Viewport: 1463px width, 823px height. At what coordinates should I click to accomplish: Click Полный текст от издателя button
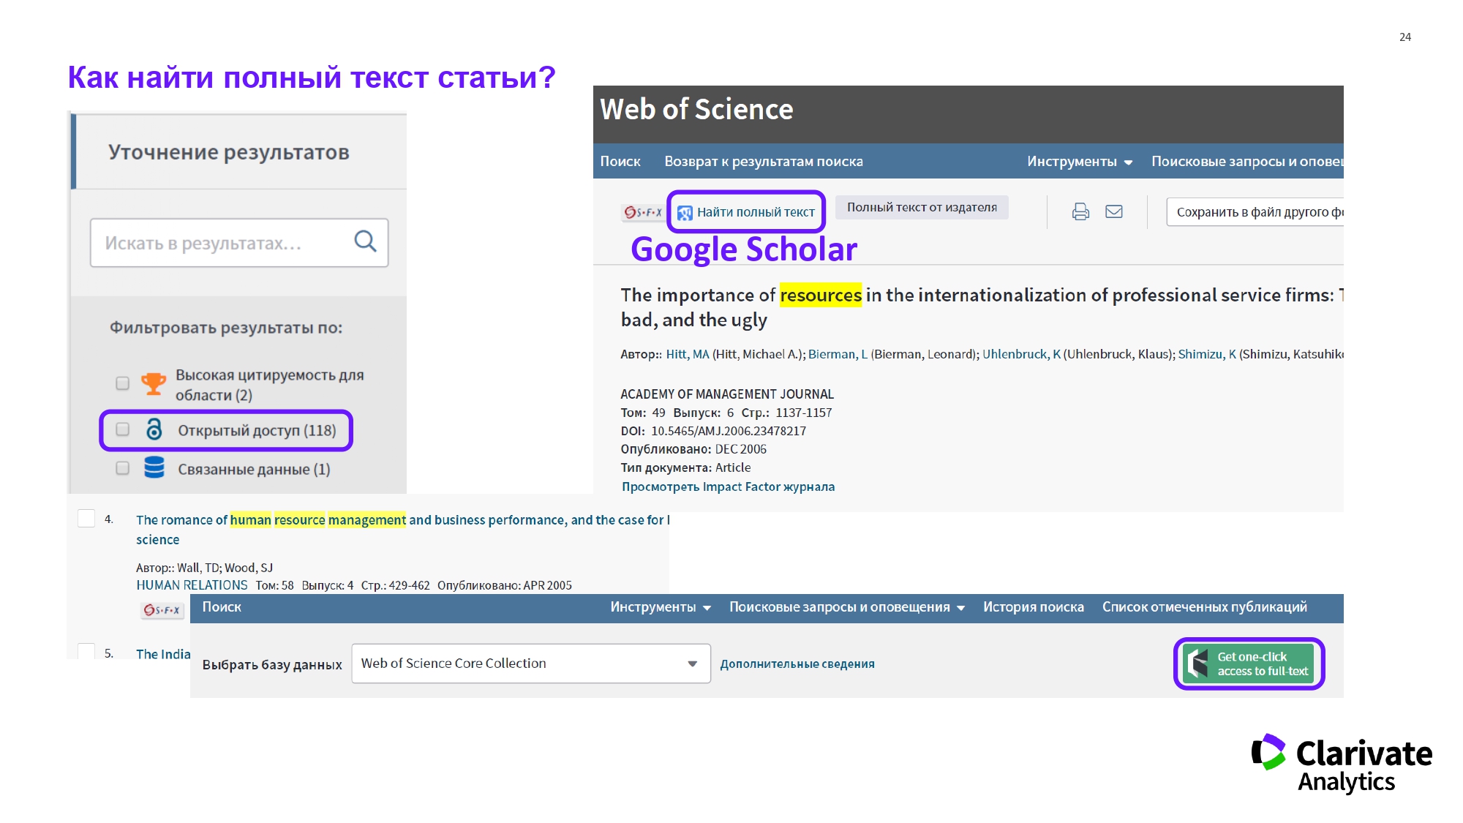pos(922,208)
